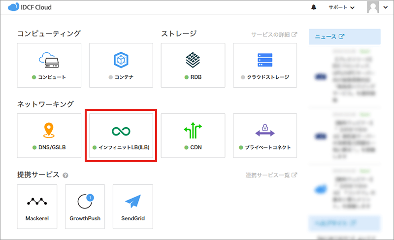Expand the サポート dropdown menu
The width and height of the screenshot is (394, 240).
coord(341,8)
